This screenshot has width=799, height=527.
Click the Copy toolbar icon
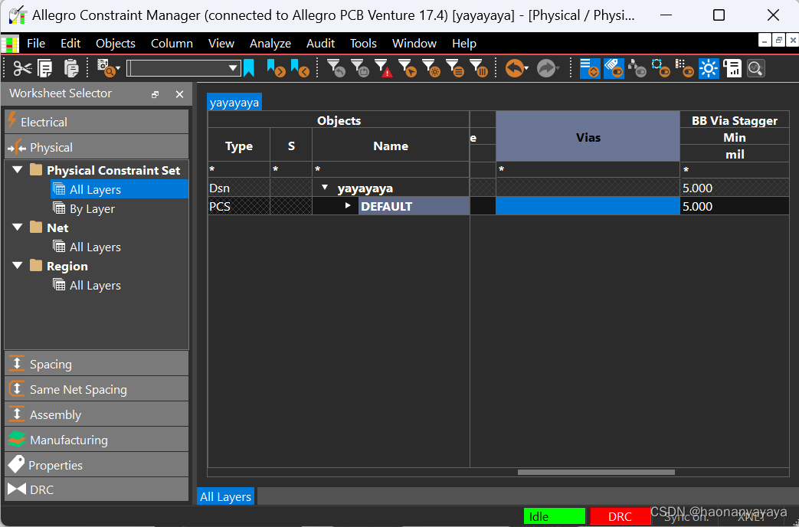(45, 68)
